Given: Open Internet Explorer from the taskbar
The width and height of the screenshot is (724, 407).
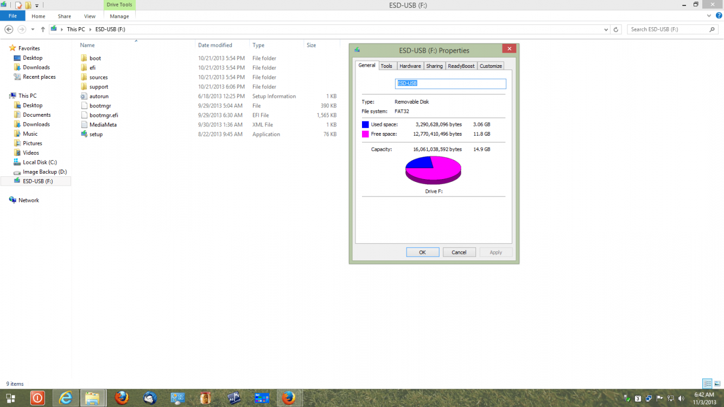Looking at the screenshot, I should pyautogui.click(x=66, y=398).
